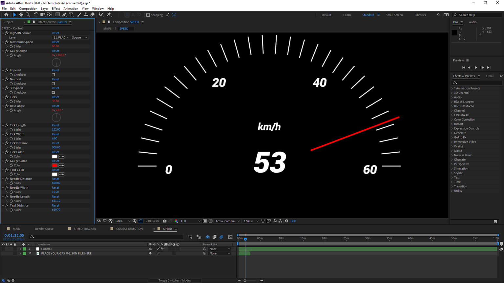504x283 pixels.
Task: Select the Brush tool
Action: click(x=79, y=15)
